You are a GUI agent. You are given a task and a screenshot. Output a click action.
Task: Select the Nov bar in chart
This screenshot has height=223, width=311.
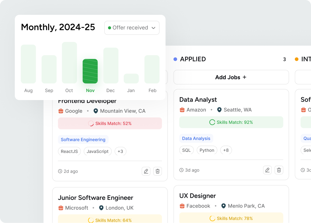[90, 71]
